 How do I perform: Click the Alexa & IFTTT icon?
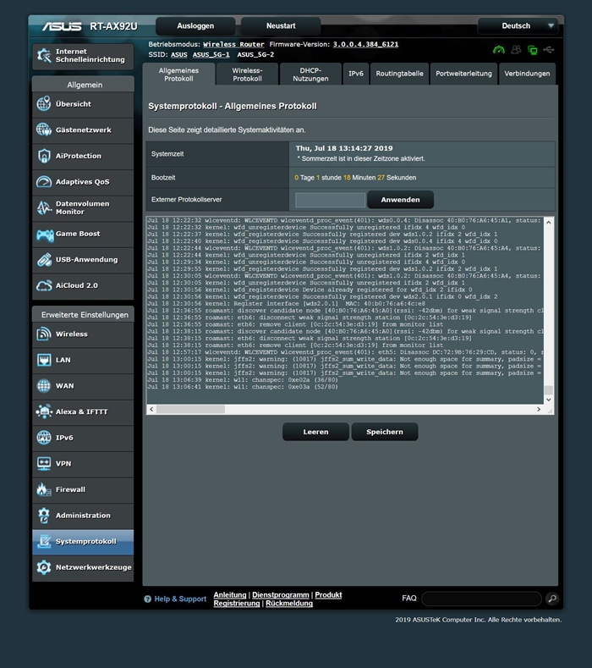pyautogui.click(x=43, y=411)
